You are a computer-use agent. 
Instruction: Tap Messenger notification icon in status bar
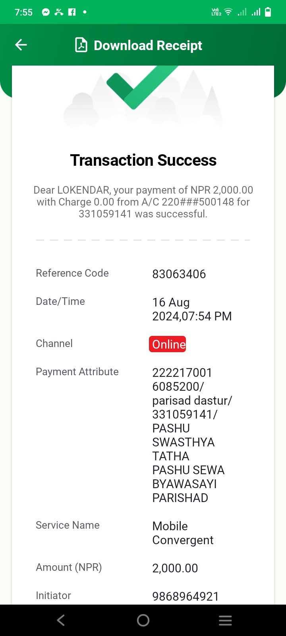click(x=46, y=12)
